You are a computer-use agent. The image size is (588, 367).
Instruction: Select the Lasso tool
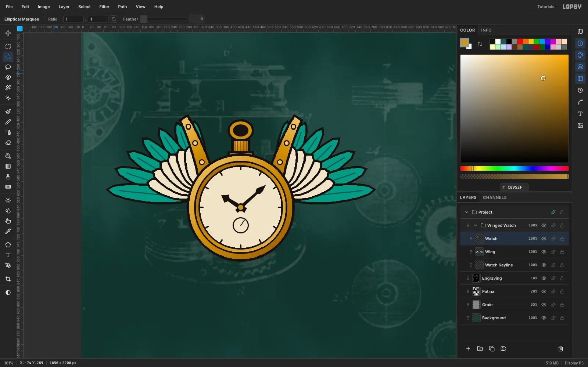pyautogui.click(x=8, y=67)
